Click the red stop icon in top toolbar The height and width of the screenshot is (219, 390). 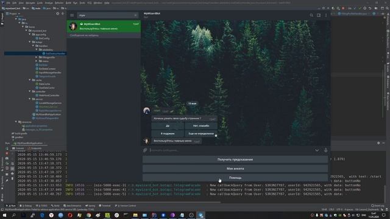tap(343, 8)
